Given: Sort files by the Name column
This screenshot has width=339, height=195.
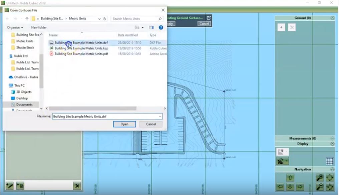Looking at the screenshot, I should click(x=53, y=35).
